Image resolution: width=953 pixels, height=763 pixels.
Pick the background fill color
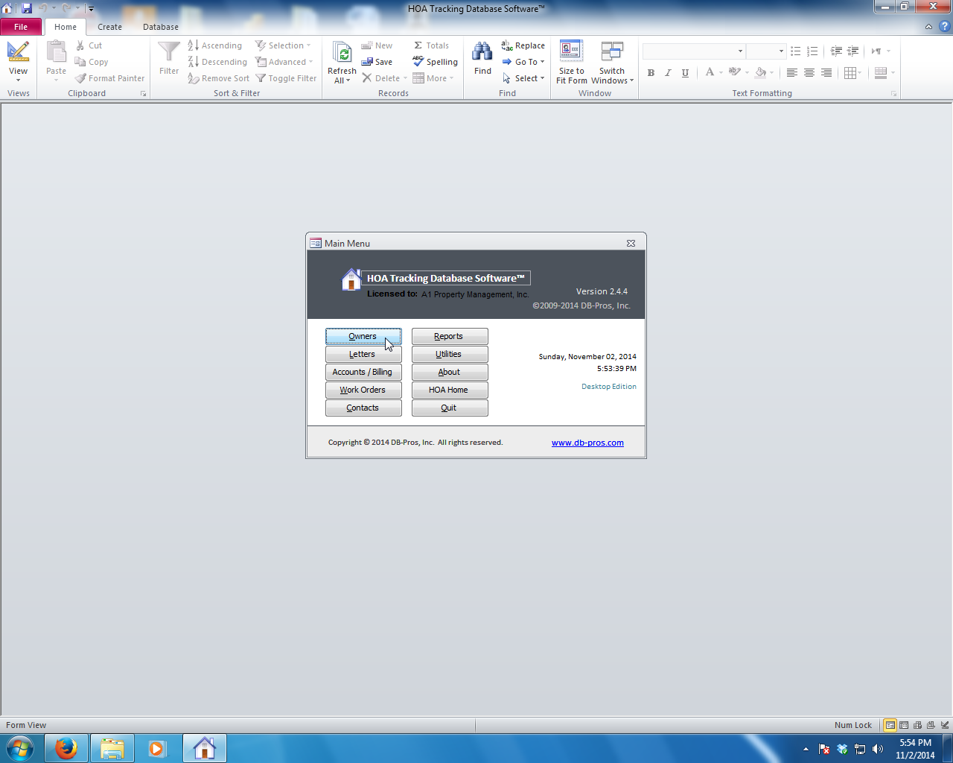(x=760, y=72)
